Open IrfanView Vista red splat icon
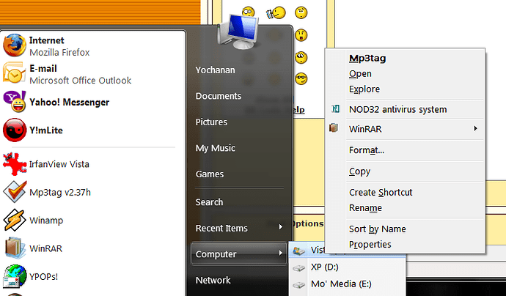 pos(15,164)
